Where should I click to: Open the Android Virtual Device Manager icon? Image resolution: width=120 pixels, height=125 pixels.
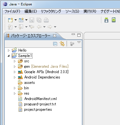coord(114,20)
